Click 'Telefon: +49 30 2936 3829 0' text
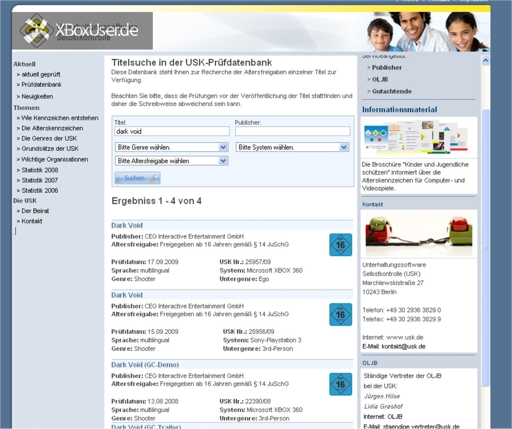This screenshot has height=429, width=512. 402,310
